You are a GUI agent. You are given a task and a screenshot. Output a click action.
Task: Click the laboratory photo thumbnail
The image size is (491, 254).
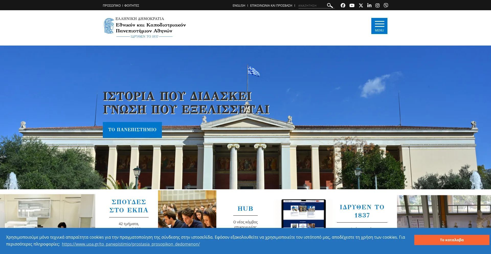48,211
